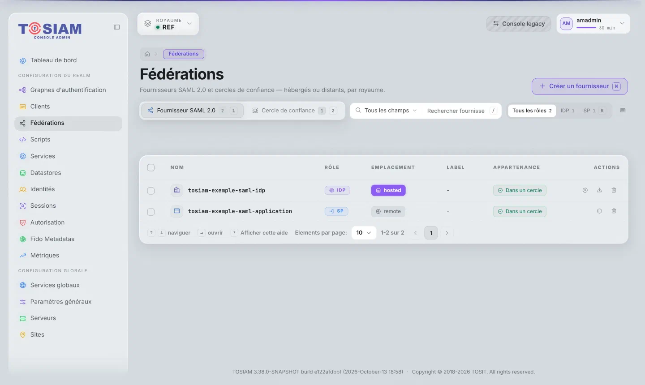The height and width of the screenshot is (385, 645).
Task: Delete the tosiam-exemple-saml-application provider
Action: coord(614,211)
